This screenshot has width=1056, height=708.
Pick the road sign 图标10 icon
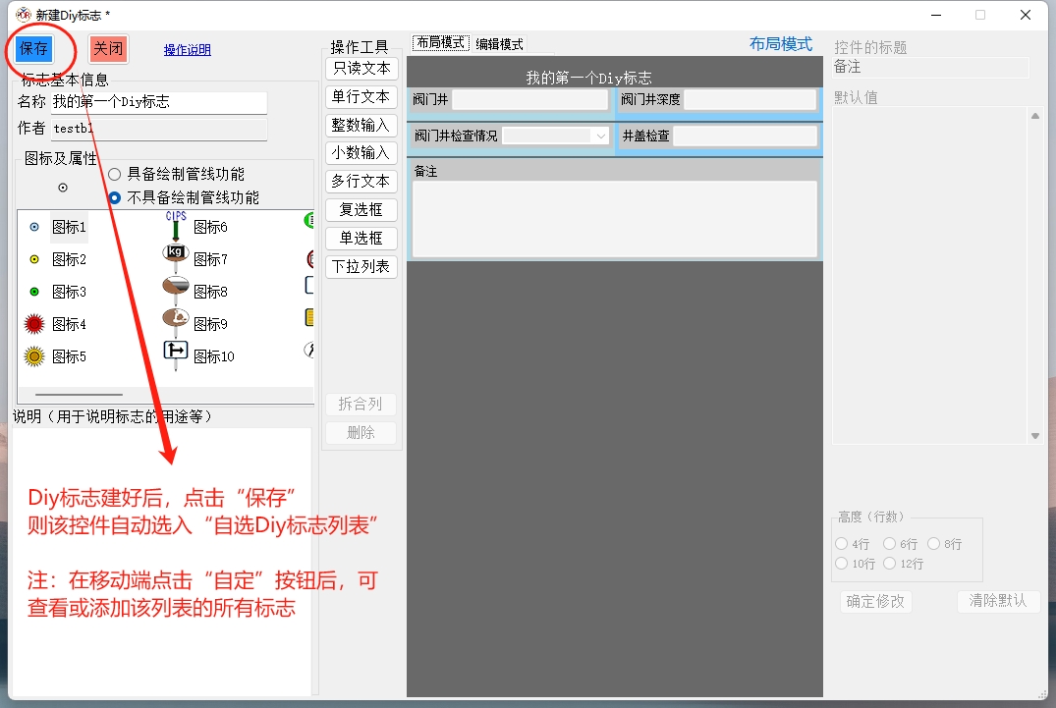pos(176,352)
